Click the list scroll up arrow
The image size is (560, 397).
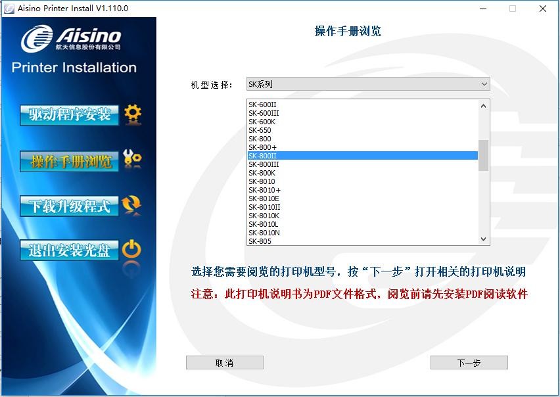coord(484,106)
